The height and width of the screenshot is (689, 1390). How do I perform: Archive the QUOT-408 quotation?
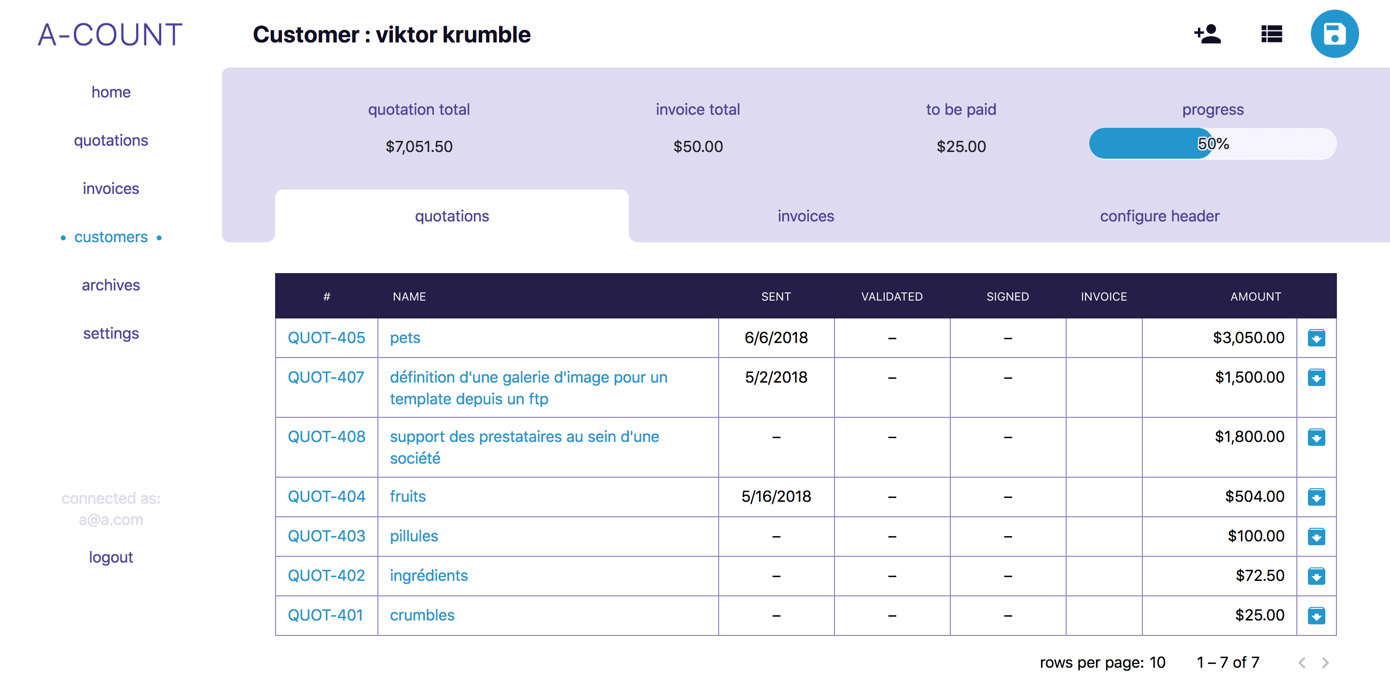tap(1316, 437)
